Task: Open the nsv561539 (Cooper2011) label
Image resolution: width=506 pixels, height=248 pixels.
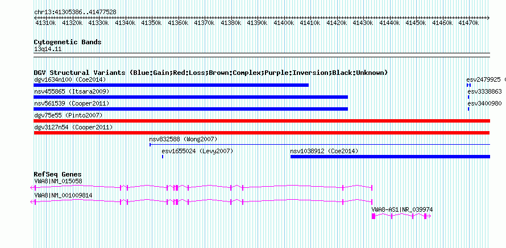Action: (x=72, y=103)
